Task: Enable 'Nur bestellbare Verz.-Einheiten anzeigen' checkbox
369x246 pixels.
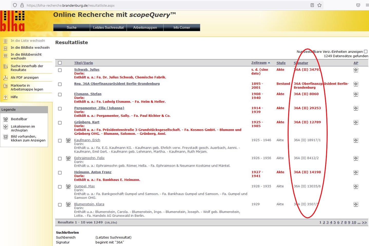Action: pos(366,52)
